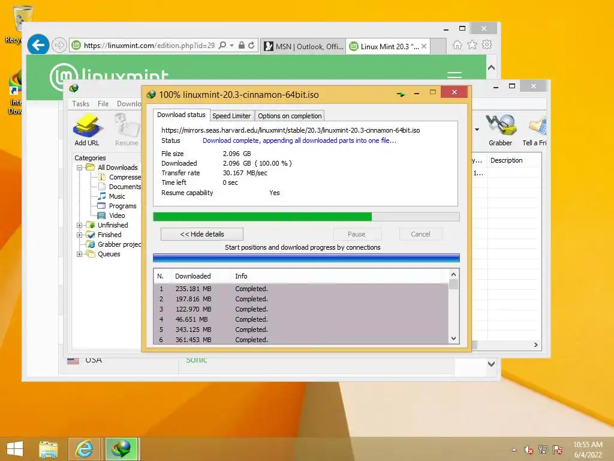The height and width of the screenshot is (461, 614).
Task: Switch to the Download status tab
Action: pos(181,115)
